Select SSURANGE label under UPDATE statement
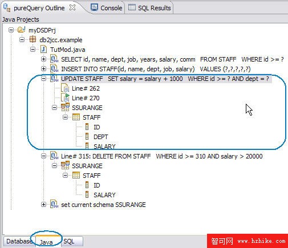Image resolution: width=288 pixels, height=248 pixels. pyautogui.click(x=87, y=108)
